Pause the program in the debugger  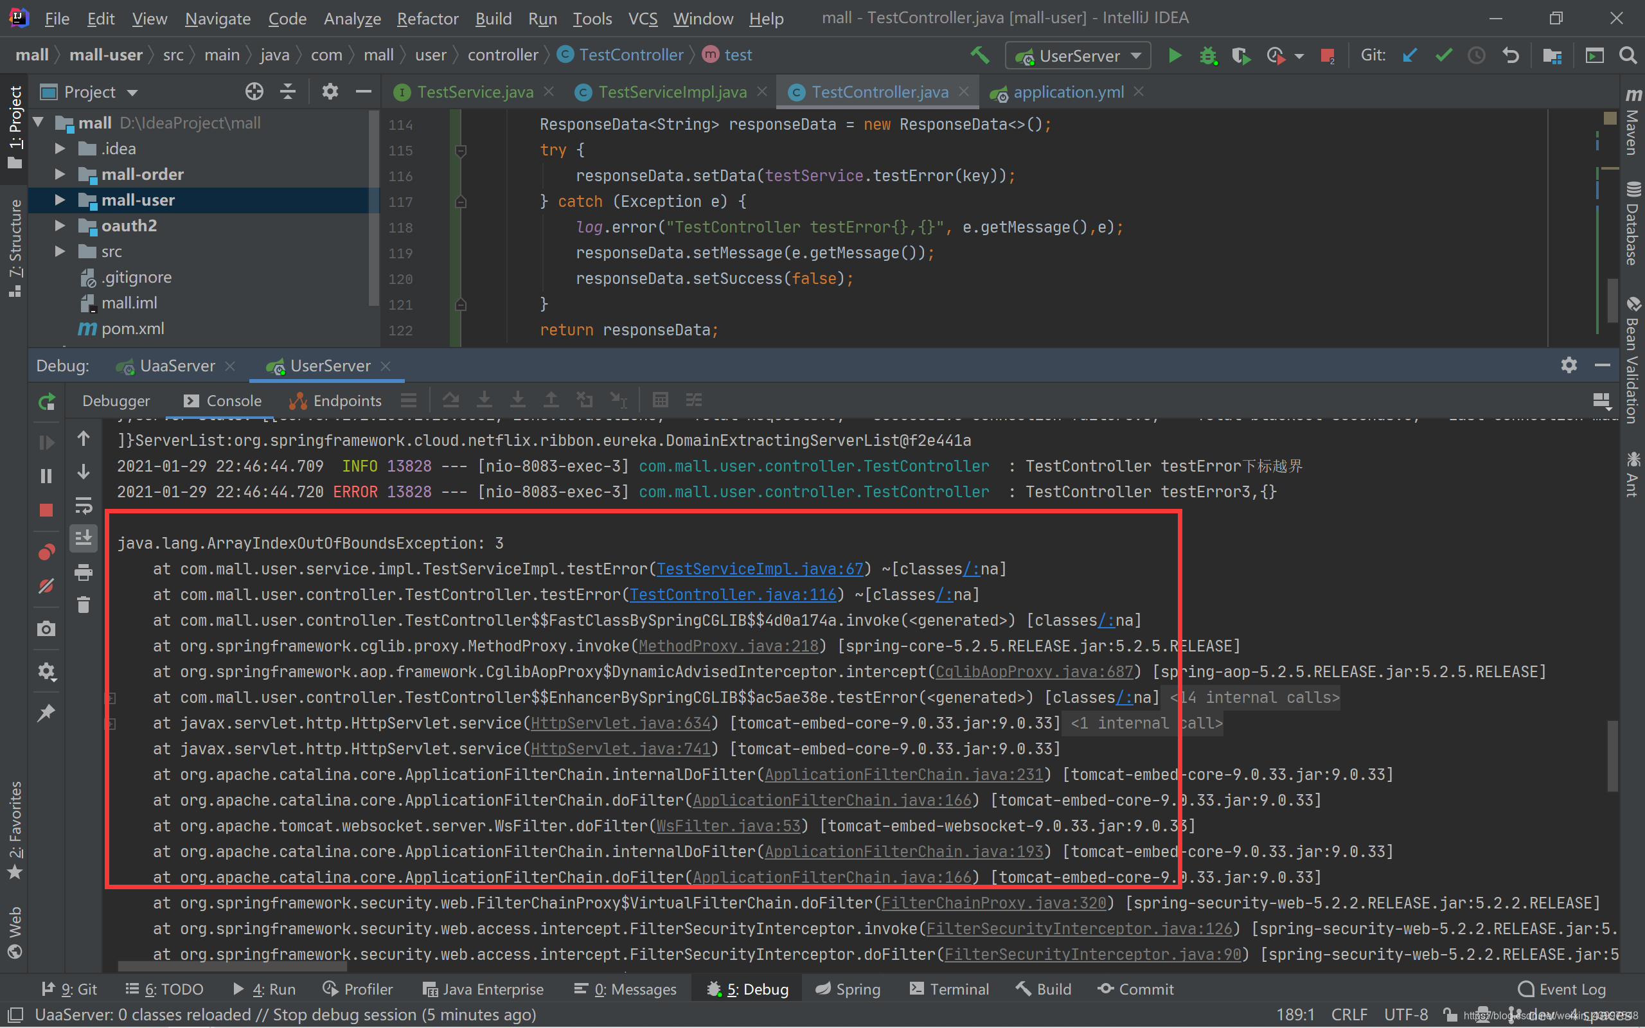46,476
